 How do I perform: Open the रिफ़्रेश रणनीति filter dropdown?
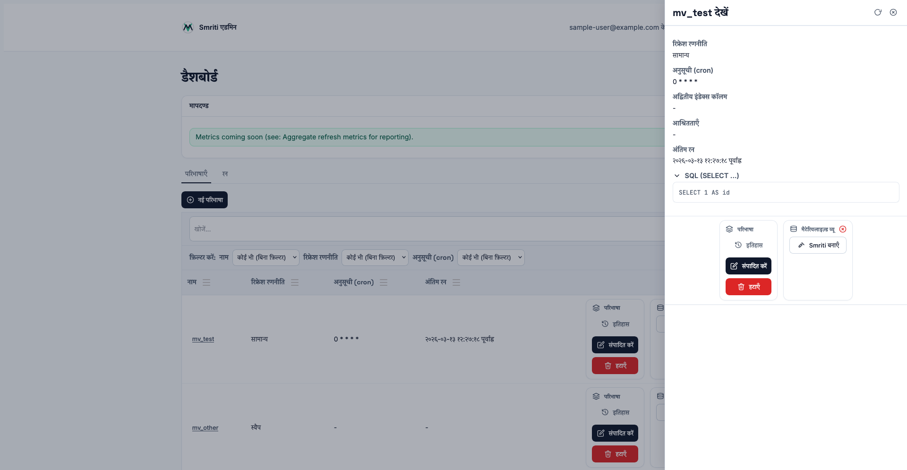coord(375,257)
